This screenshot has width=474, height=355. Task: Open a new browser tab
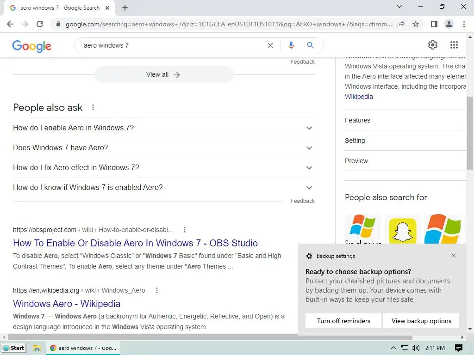(x=125, y=8)
